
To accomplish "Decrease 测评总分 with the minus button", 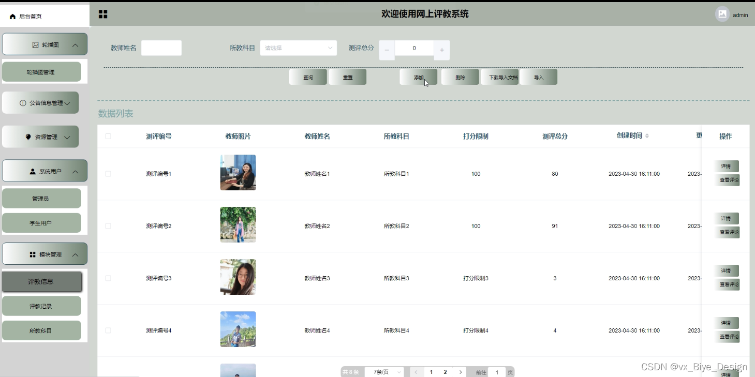I will (x=387, y=50).
